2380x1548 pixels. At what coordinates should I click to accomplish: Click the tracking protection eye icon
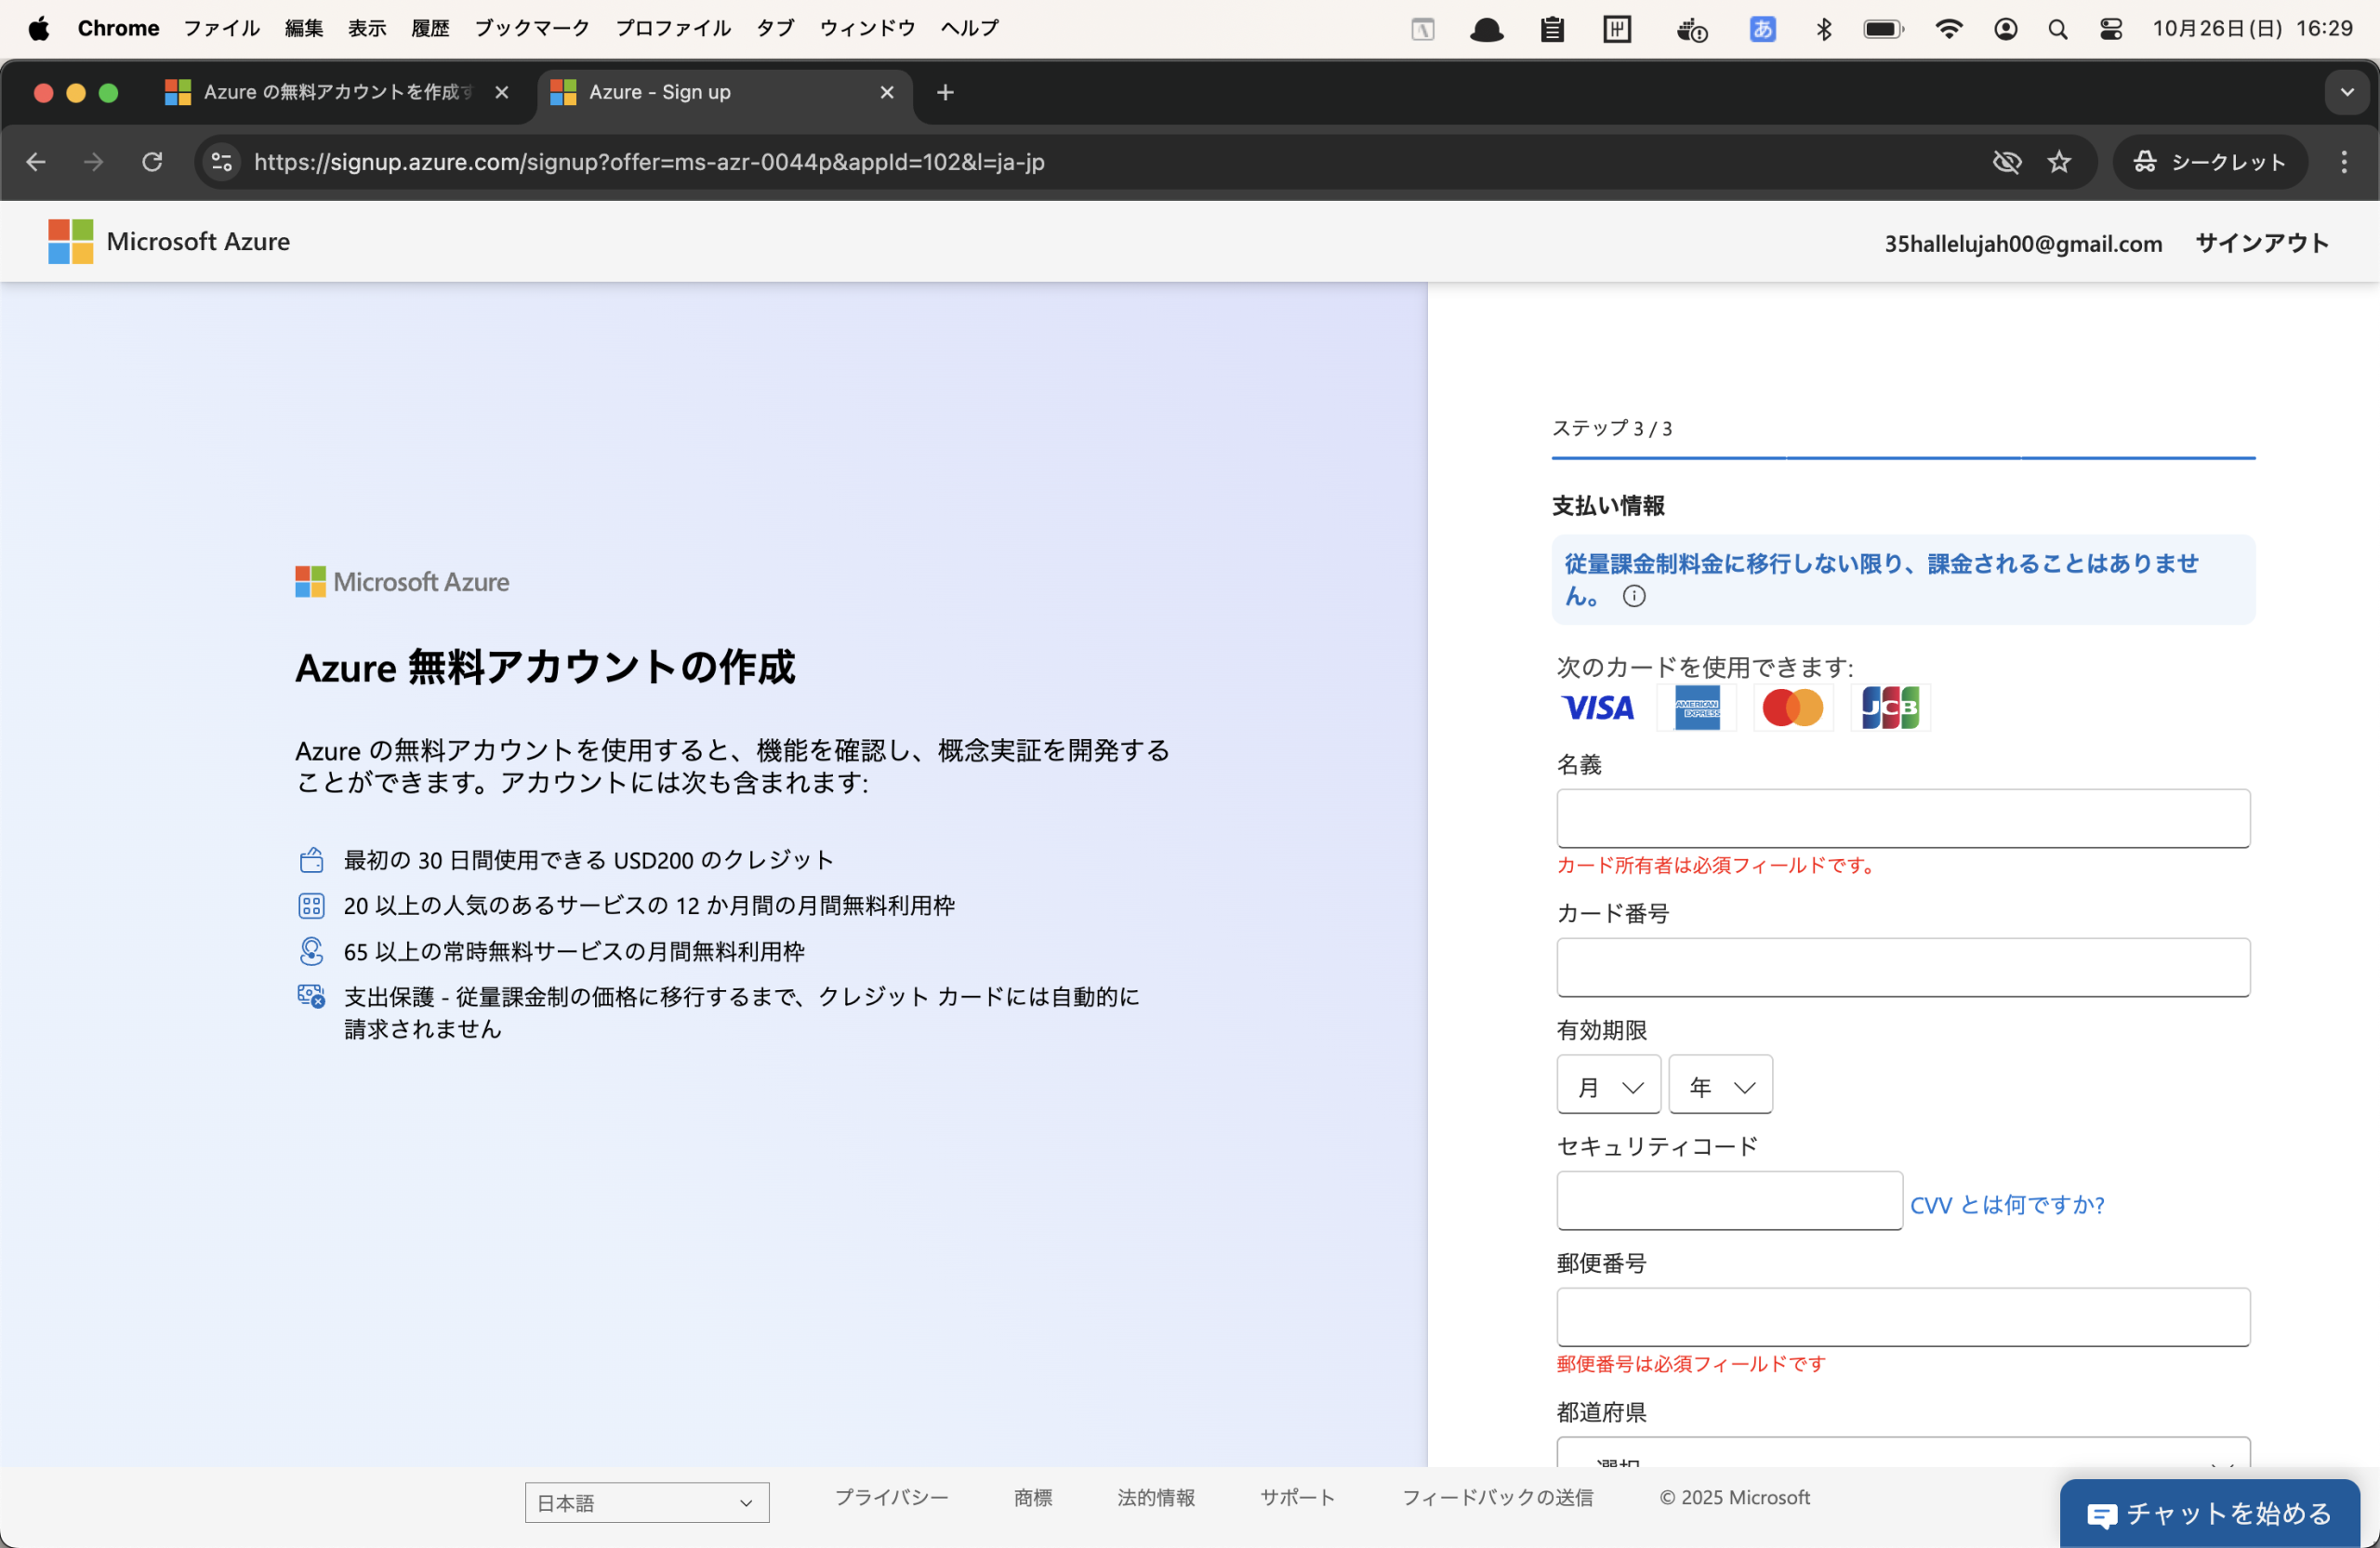2006,162
